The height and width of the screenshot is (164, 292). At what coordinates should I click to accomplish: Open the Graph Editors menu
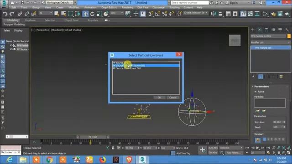(109, 7)
